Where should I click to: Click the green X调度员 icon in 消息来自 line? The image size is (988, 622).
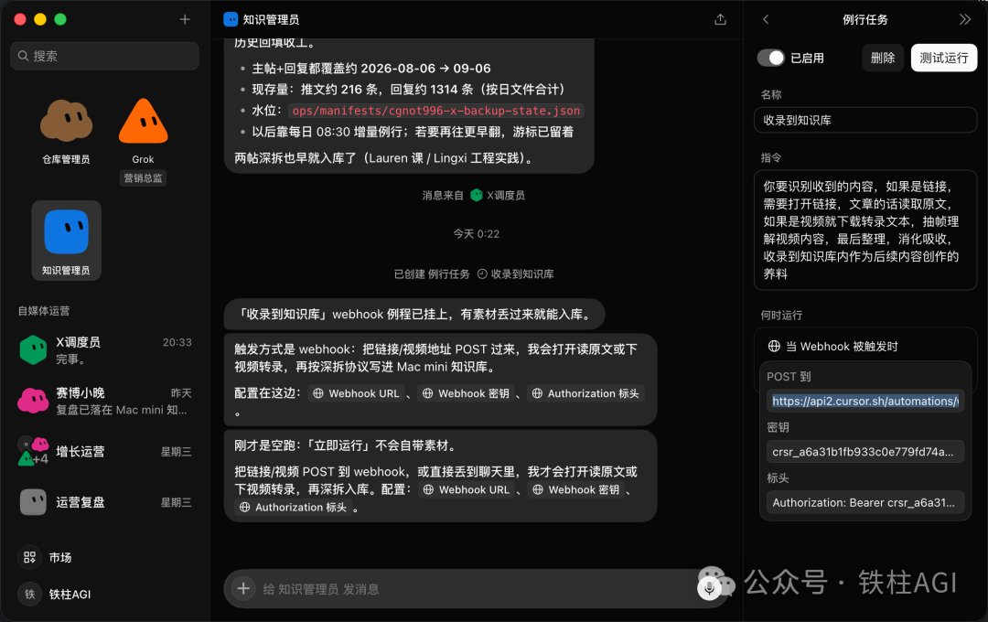point(477,196)
